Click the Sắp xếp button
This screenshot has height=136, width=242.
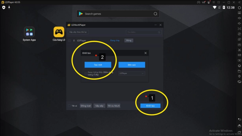[x=99, y=106]
